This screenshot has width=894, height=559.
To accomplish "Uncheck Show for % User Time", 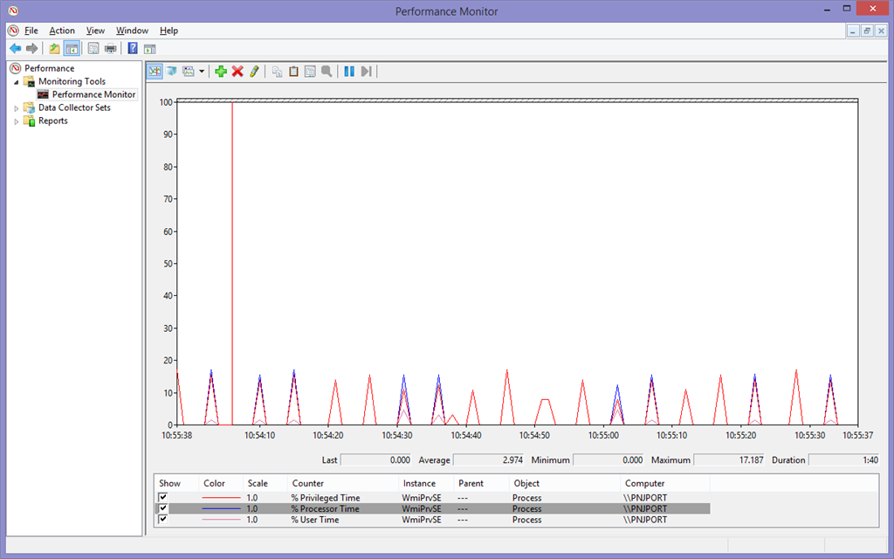I will point(163,519).
